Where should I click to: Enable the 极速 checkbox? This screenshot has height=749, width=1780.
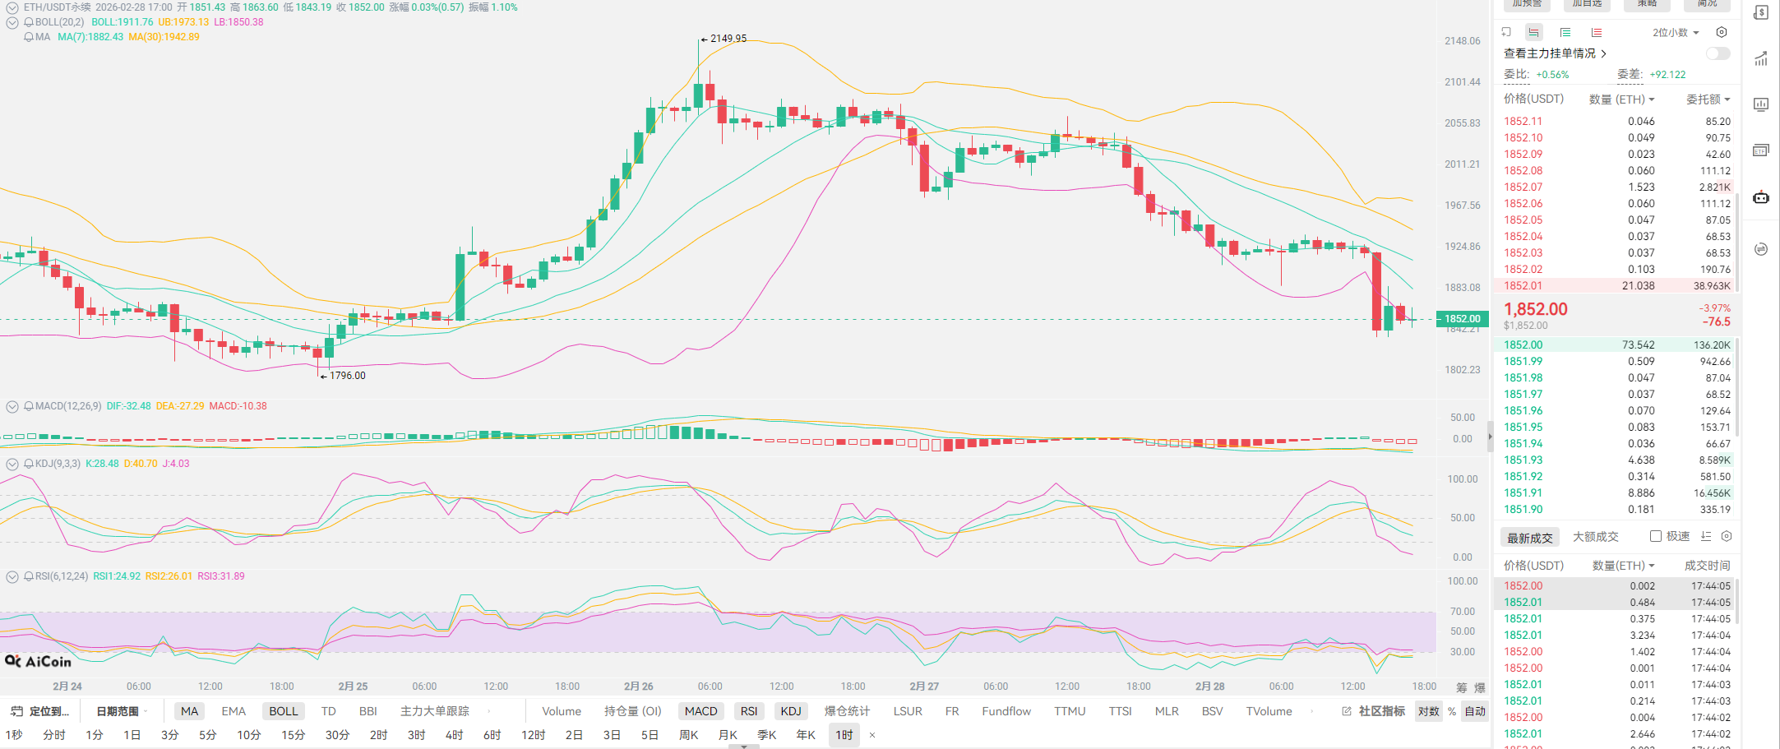[x=1656, y=536]
